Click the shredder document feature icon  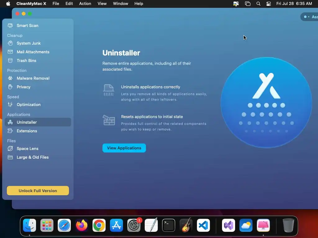[x=109, y=90]
